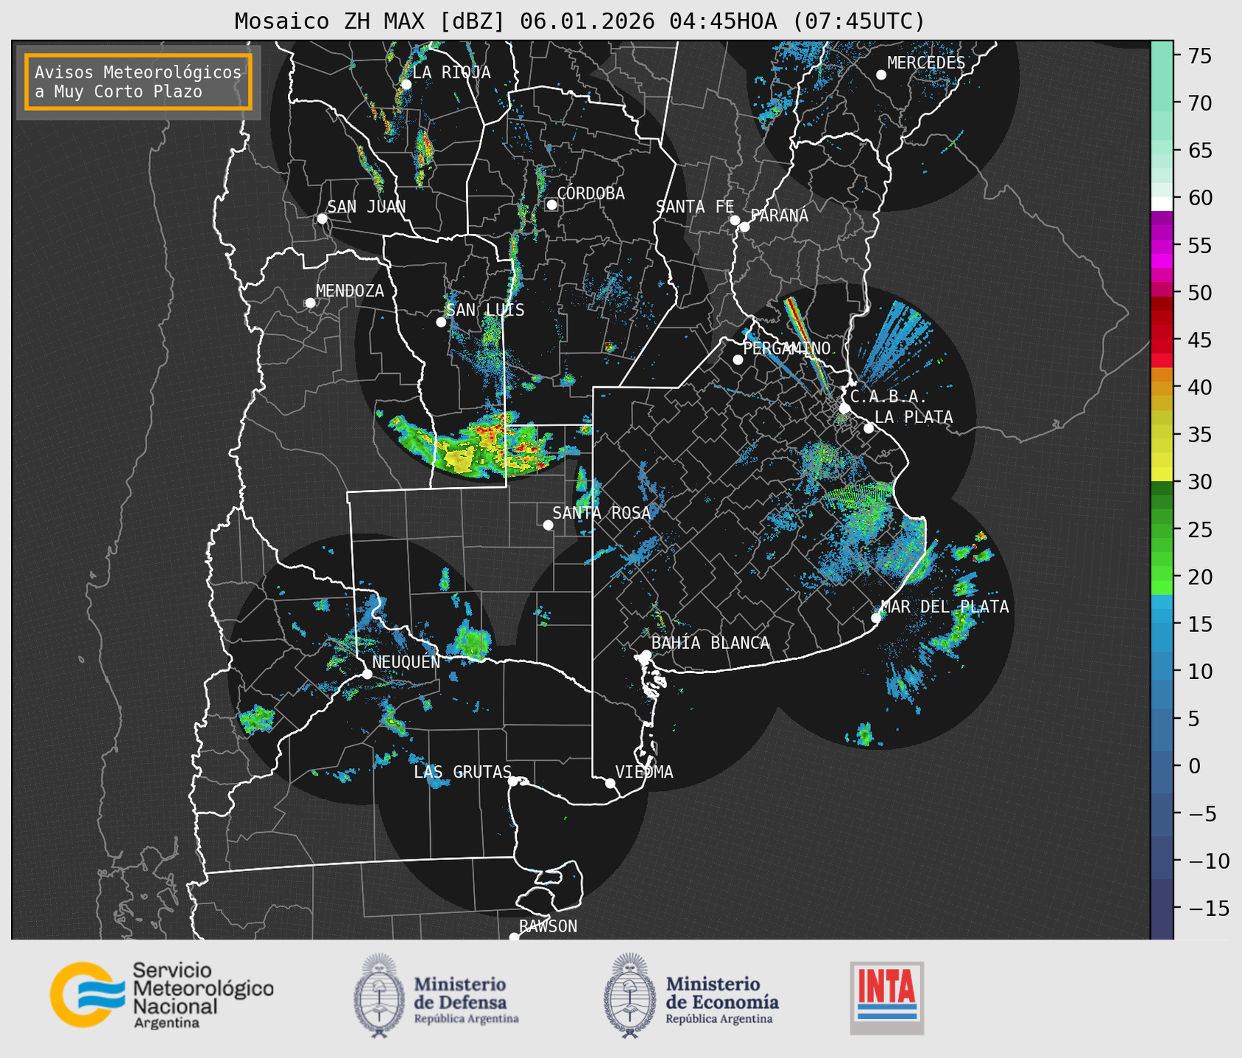Viewport: 1242px width, 1058px height.
Task: Click the green 25 dBZ legend band
Action: [x=1162, y=530]
